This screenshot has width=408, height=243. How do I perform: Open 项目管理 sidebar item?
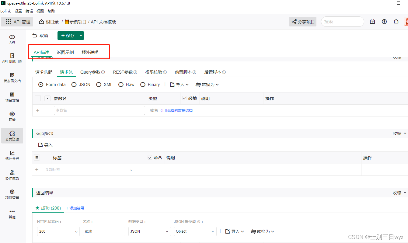click(x=12, y=194)
